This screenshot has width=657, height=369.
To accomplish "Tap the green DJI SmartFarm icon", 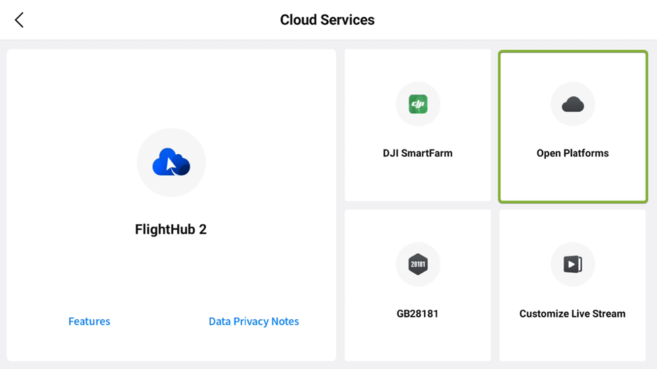I will (418, 104).
